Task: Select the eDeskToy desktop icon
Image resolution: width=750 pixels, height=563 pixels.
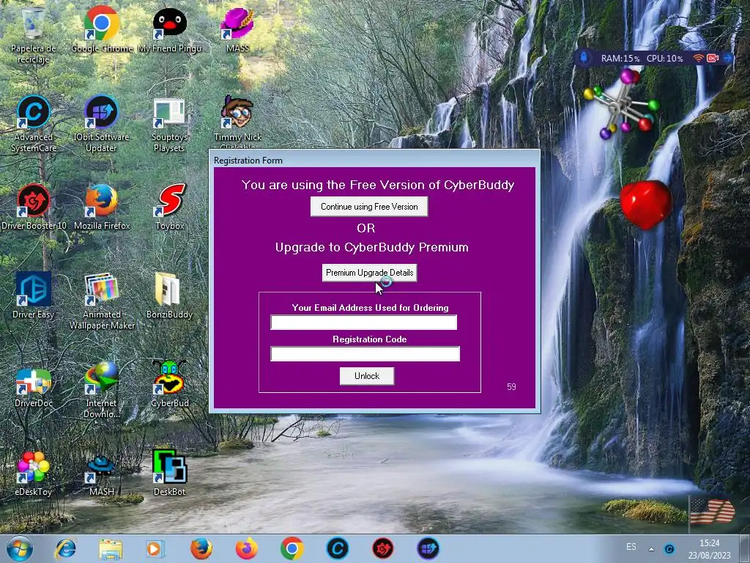Action: (33, 472)
